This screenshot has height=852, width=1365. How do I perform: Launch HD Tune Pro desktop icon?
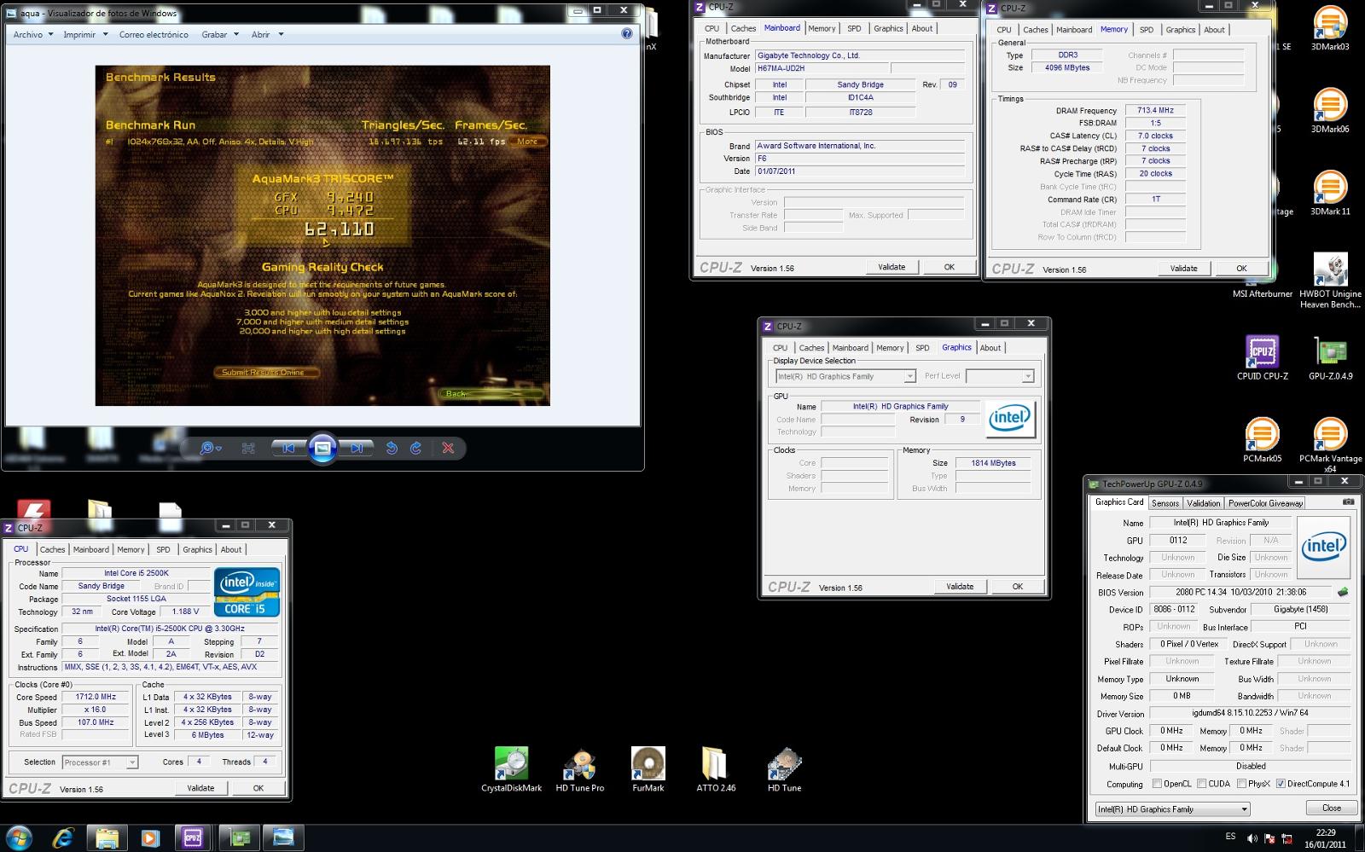pos(580,769)
